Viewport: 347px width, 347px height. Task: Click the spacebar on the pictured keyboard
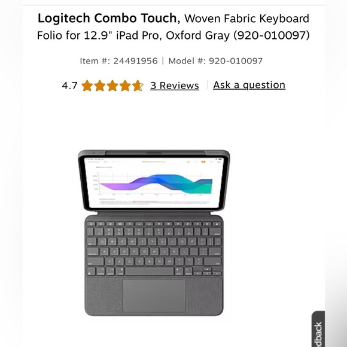click(150, 271)
